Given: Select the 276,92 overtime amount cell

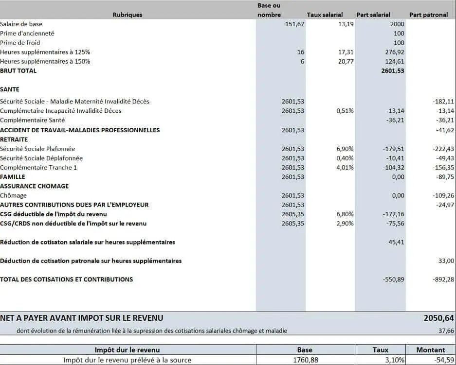Looking at the screenshot, I should click(x=394, y=52).
